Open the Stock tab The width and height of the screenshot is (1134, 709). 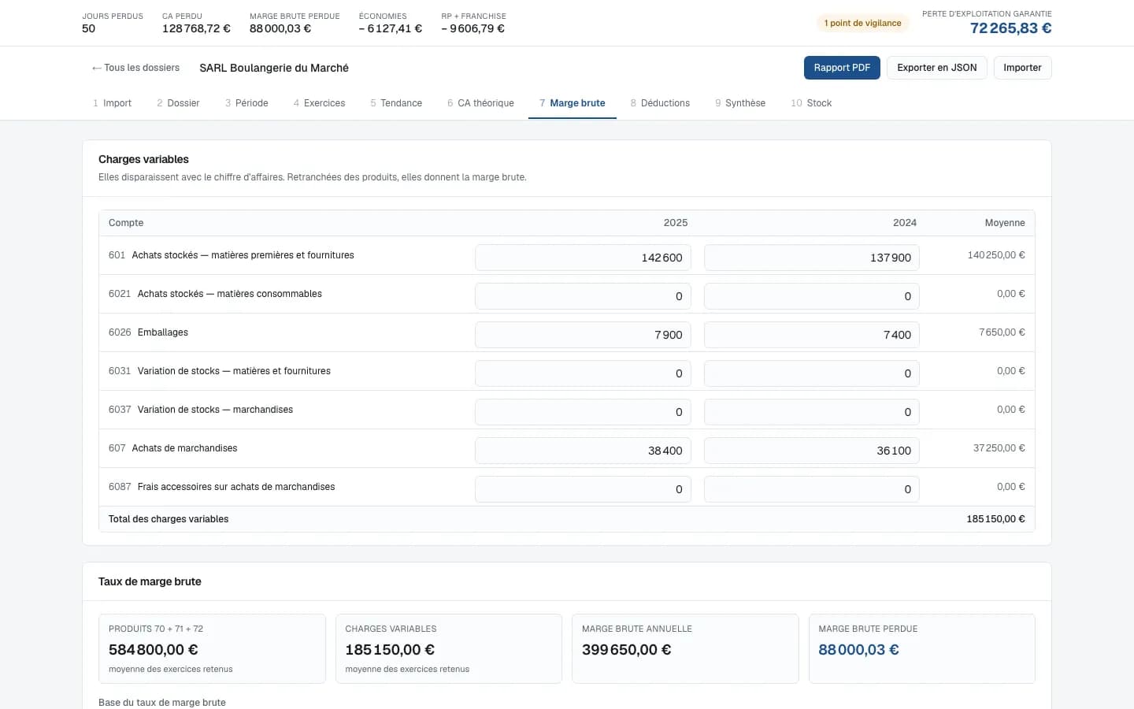[x=811, y=103]
